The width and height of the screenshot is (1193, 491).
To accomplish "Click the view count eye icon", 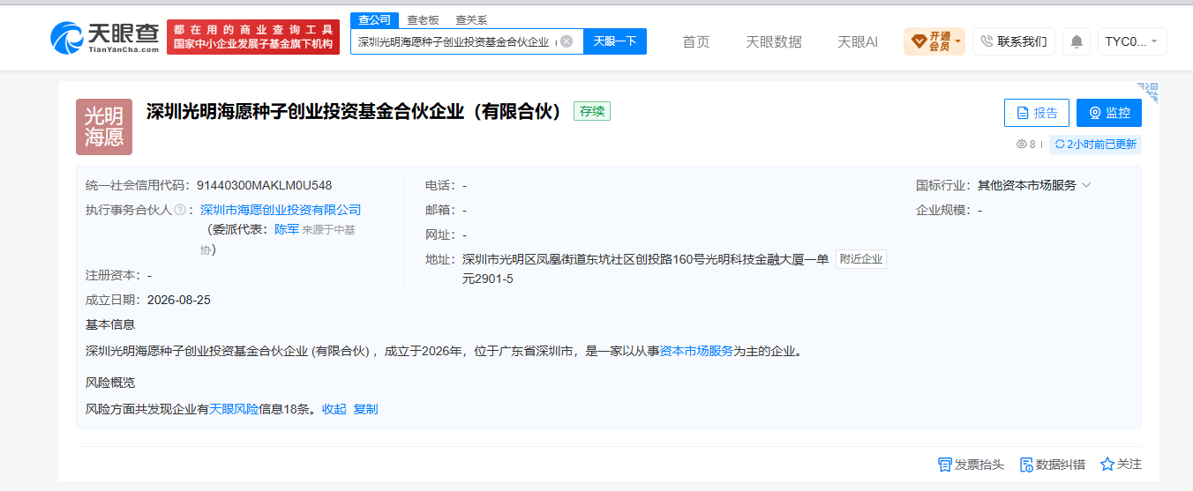I will click(1022, 144).
